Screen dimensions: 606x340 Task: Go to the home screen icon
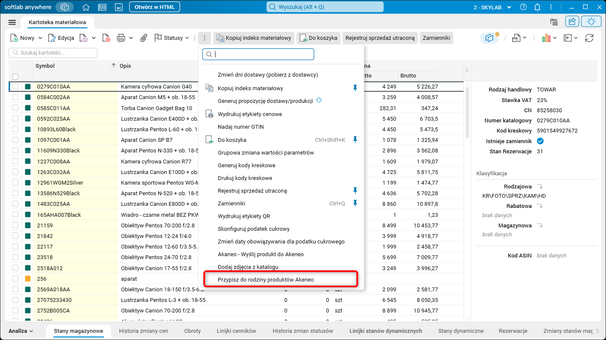point(86,7)
